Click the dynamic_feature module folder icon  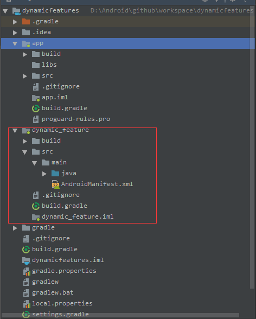(26, 130)
